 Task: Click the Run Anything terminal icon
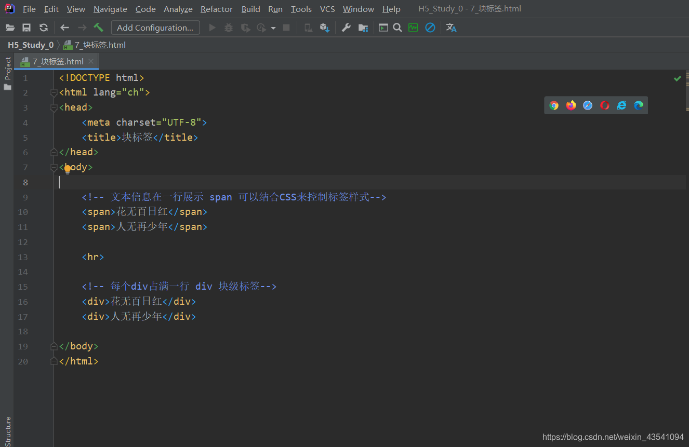pyautogui.click(x=383, y=28)
